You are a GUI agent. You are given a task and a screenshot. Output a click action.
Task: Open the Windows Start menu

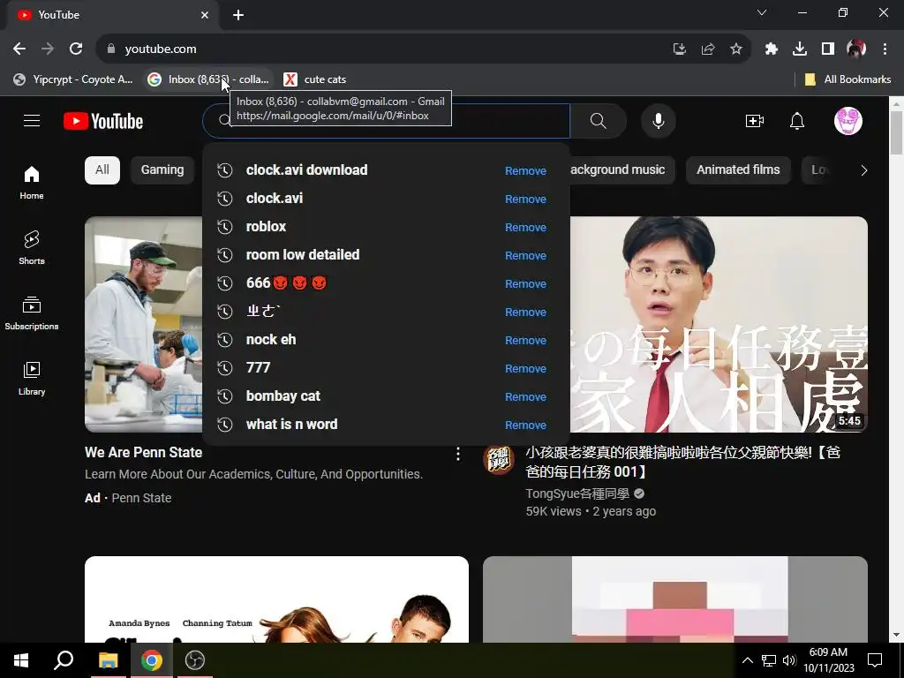[21, 660]
